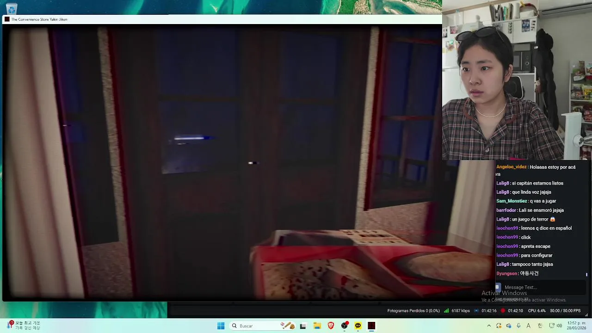
Task: Show hidden system tray icons
Action: [x=489, y=326]
